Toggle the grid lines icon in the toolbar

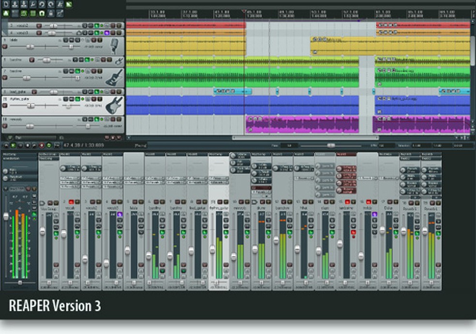32,13
